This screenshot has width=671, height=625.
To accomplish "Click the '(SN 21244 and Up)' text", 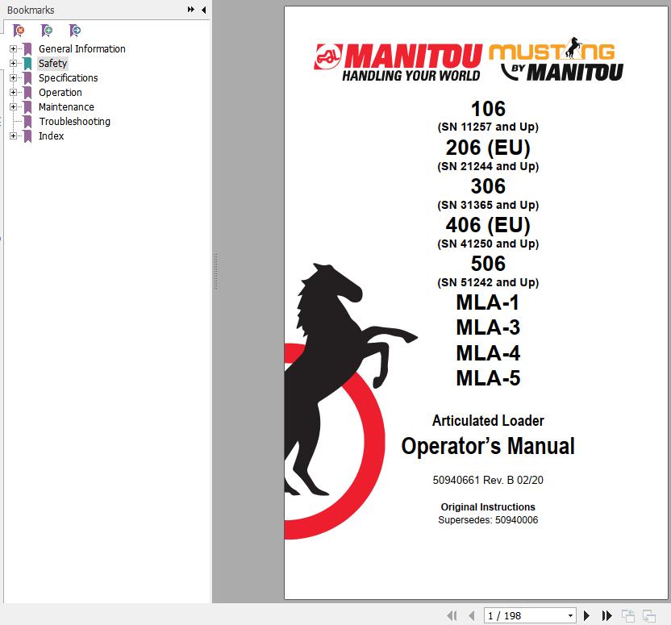I will click(488, 166).
